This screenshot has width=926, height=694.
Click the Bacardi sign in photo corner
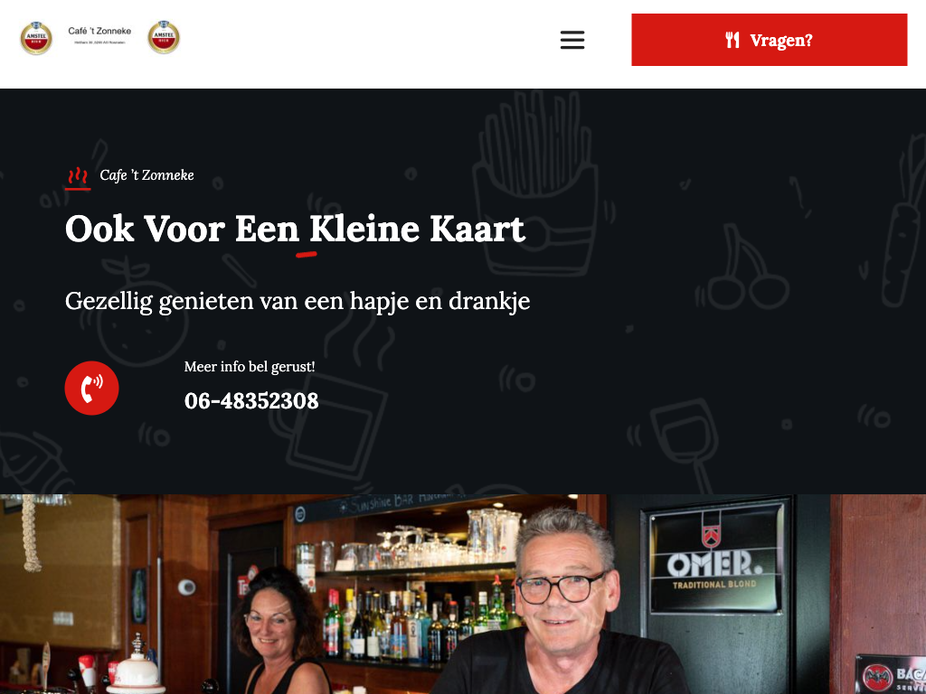(x=892, y=674)
